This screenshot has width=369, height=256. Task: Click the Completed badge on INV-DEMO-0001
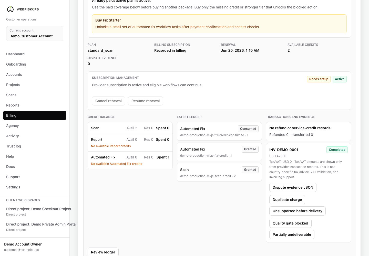coord(337,150)
